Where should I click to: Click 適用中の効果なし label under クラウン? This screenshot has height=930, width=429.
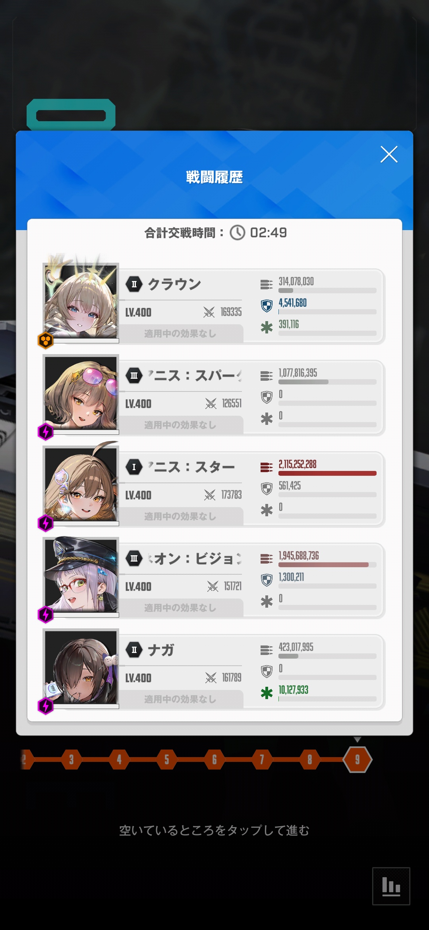point(180,333)
